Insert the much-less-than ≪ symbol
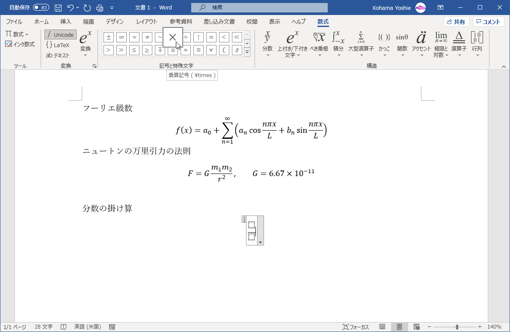510x332 pixels. pyautogui.click(x=237, y=37)
